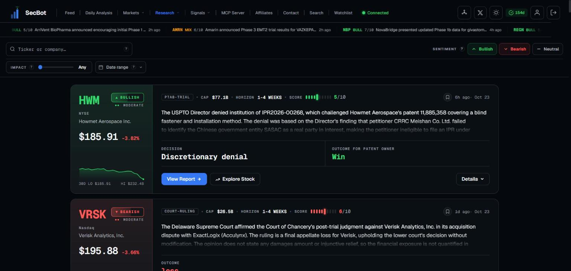Click the 154d subscription badge
Image resolution: width=571 pixels, height=271 pixels.
(516, 13)
